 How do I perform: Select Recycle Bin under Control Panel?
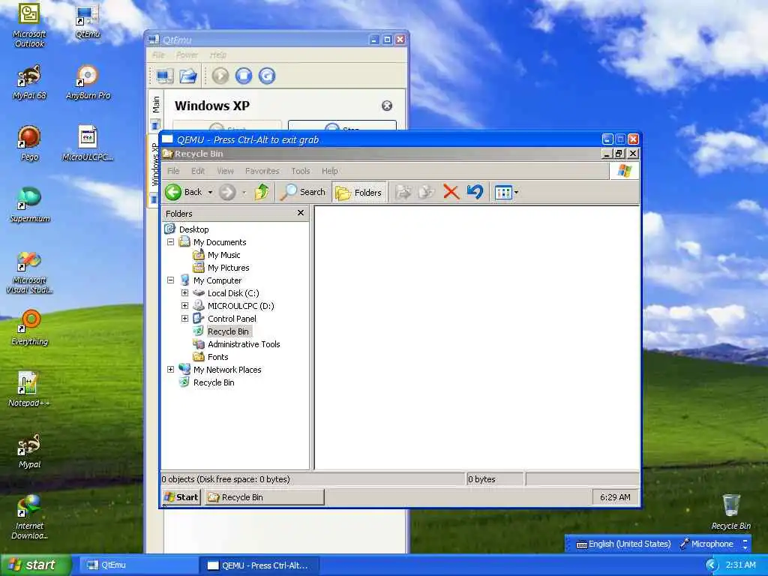coord(228,331)
